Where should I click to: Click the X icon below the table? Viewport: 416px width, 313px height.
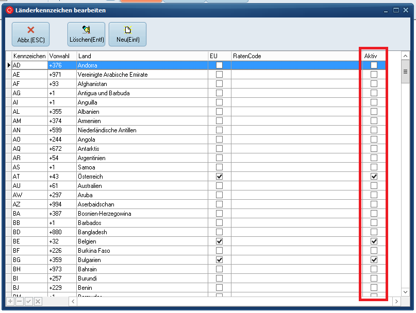38,301
